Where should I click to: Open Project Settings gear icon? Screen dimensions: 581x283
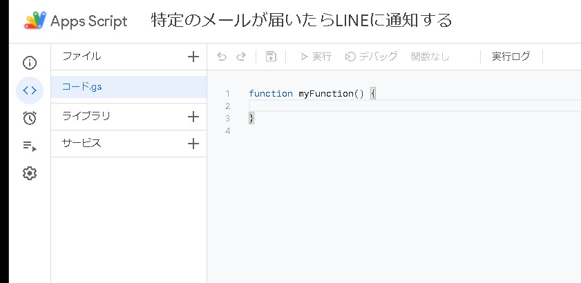click(x=29, y=173)
